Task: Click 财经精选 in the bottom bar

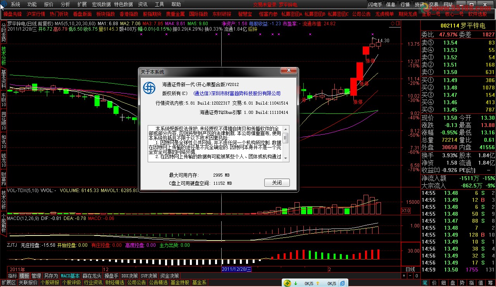Action: 115,283
